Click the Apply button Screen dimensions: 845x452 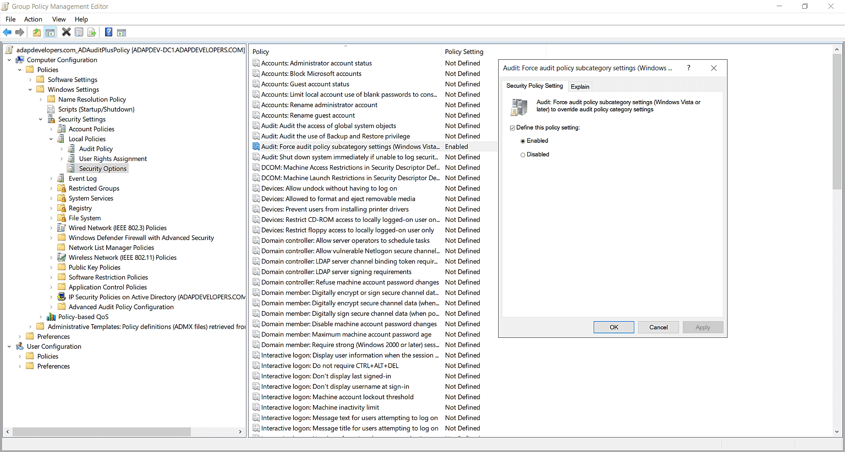coord(702,327)
